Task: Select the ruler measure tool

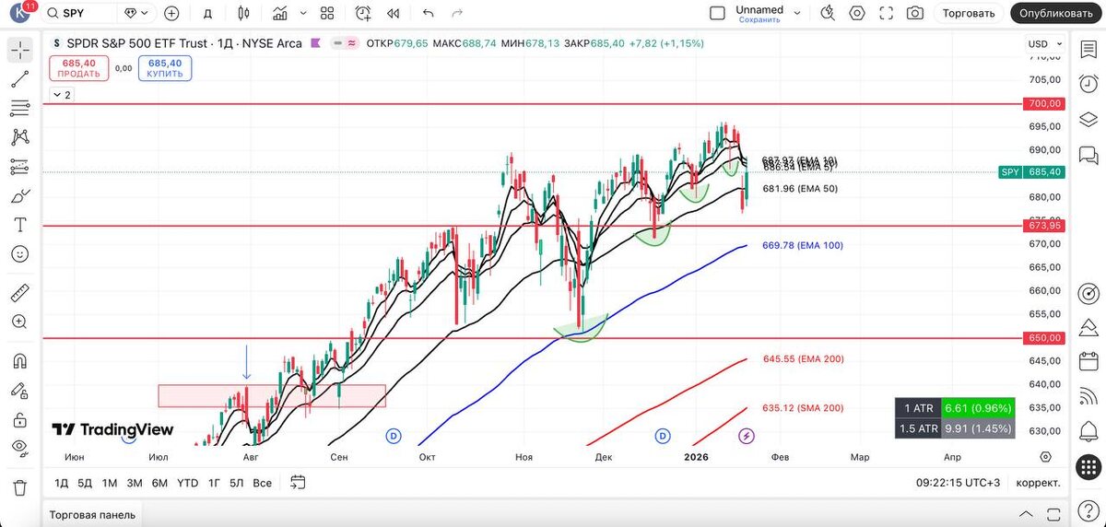Action: [19, 293]
